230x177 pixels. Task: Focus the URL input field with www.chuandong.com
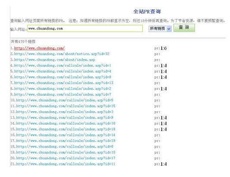coord(85,29)
